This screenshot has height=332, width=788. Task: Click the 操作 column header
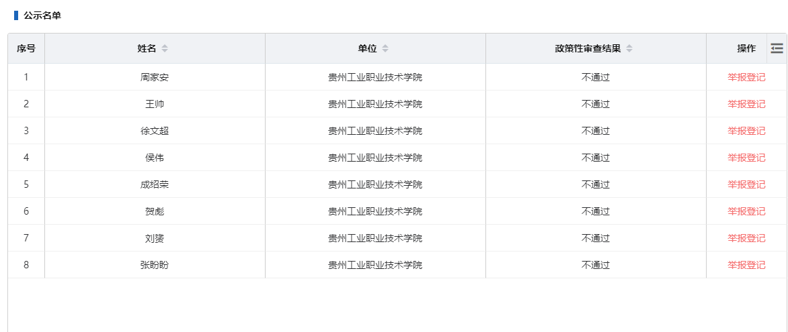point(746,49)
